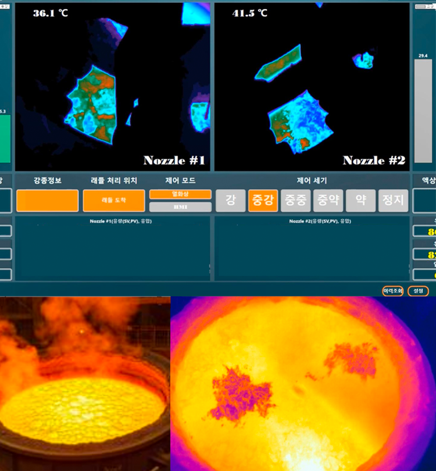Click the green level bar on left
Image resolution: width=436 pixels, height=471 pixels.
tap(5, 138)
